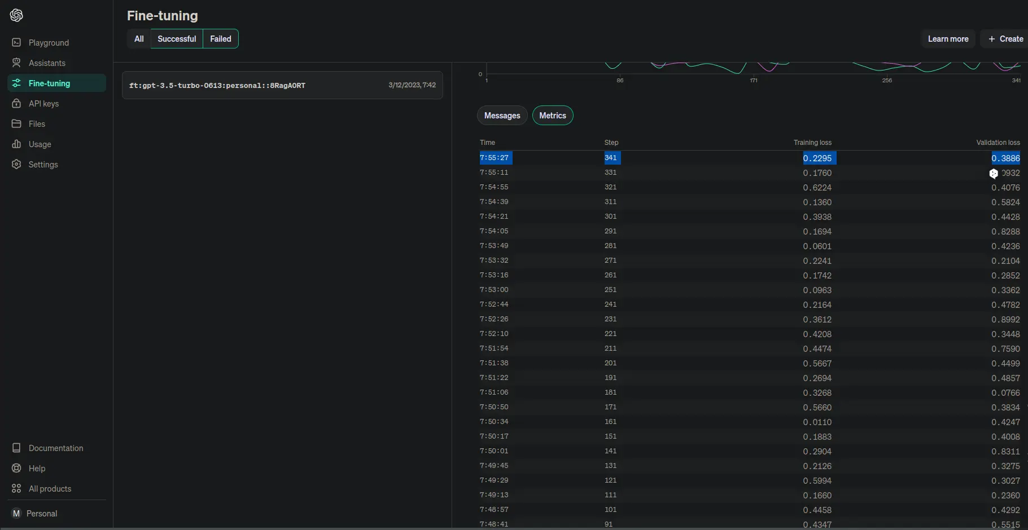The height and width of the screenshot is (530, 1028).
Task: Click the Training loss column header
Action: (x=812, y=143)
